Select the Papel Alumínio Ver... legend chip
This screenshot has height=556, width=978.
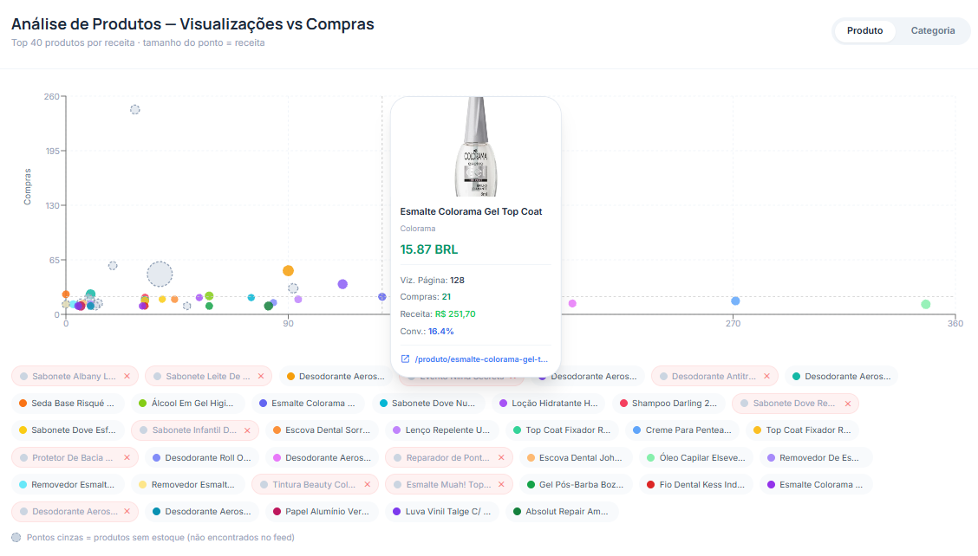click(x=322, y=511)
